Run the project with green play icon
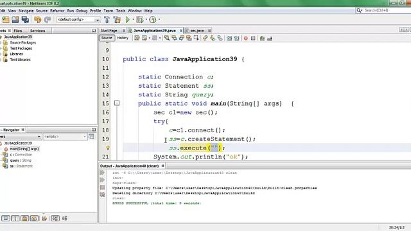The width and height of the screenshot is (411, 231). pos(127,20)
